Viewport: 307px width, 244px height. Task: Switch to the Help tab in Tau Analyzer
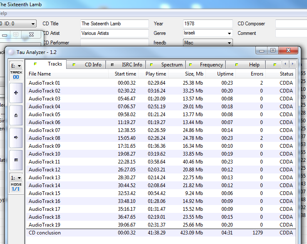(x=245, y=65)
